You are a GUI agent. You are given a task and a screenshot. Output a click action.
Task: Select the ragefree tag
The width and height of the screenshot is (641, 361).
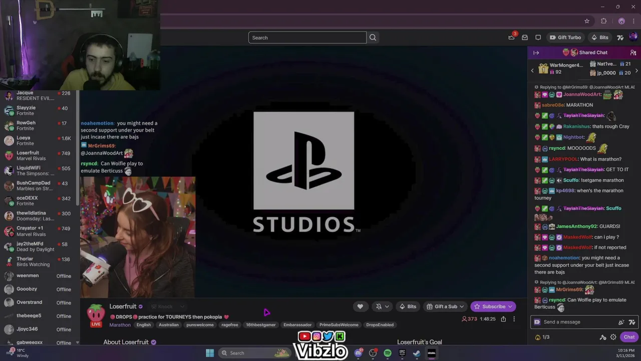coord(230,325)
